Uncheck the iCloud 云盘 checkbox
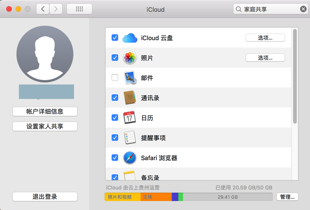The image size is (310, 210). pos(115,38)
